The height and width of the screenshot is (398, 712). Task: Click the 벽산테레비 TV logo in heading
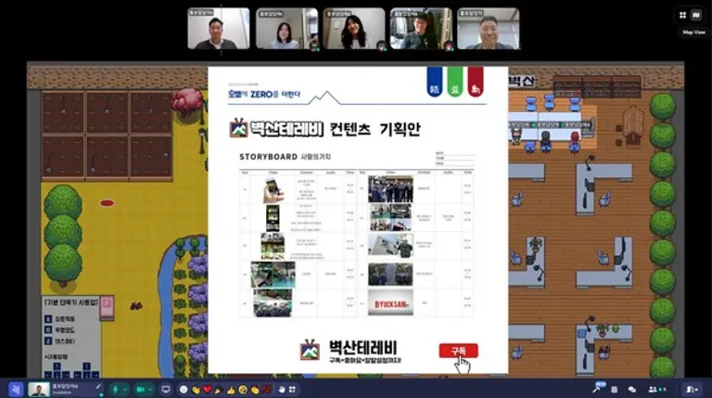tap(239, 128)
